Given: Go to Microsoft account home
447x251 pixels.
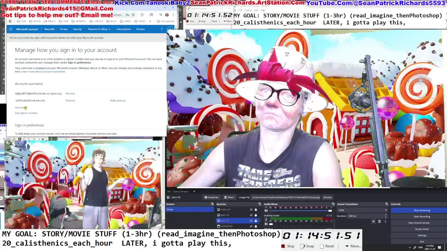Looking at the screenshot, I should [27, 29].
